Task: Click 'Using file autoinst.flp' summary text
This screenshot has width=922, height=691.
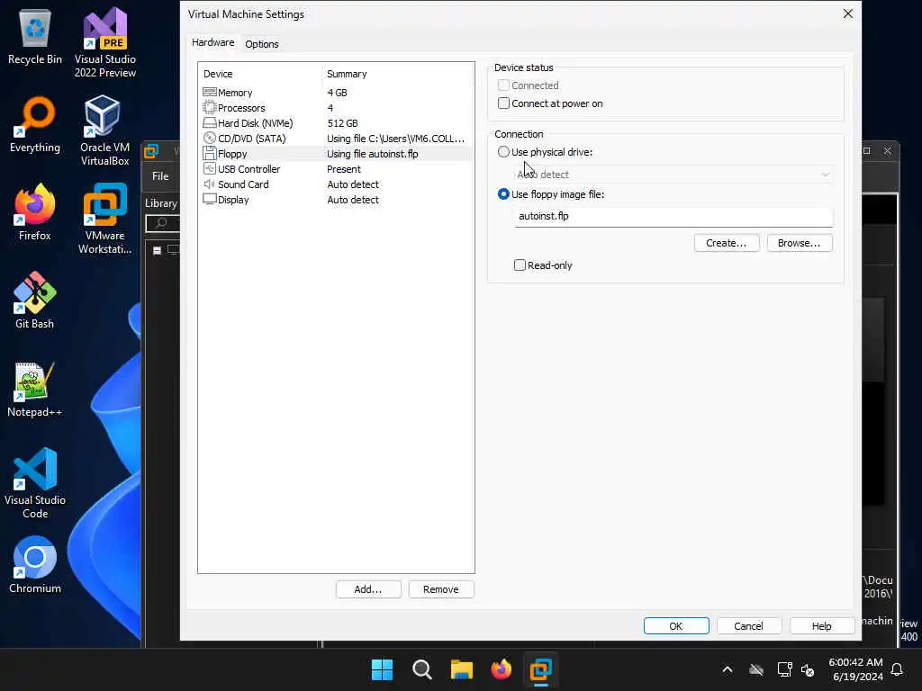Action: [x=372, y=153]
